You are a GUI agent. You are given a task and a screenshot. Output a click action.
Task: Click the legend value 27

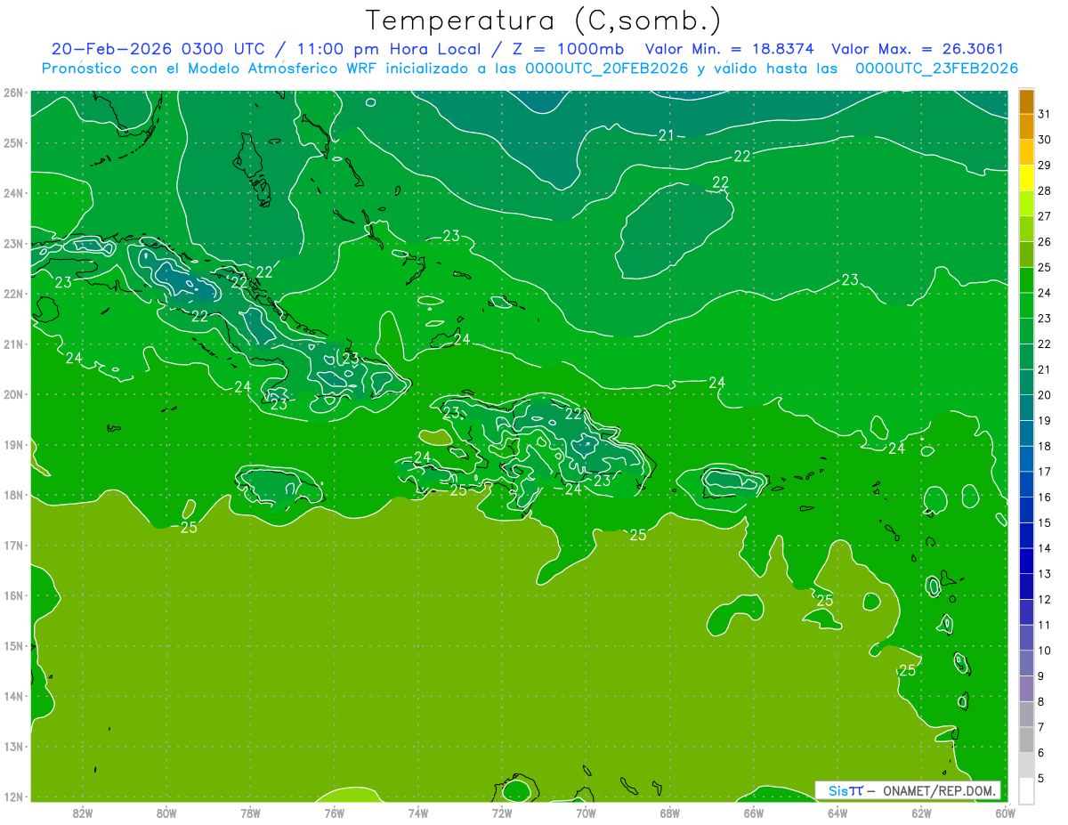click(1044, 216)
